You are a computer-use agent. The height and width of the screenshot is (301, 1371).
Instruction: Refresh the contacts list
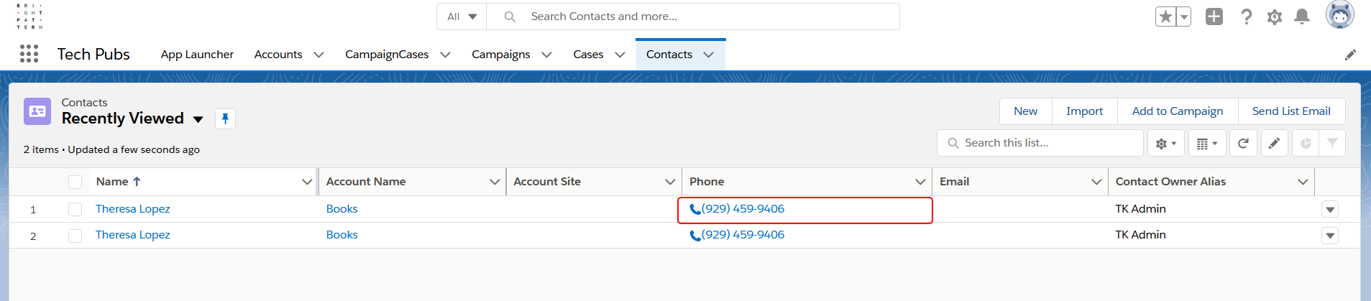click(x=1243, y=144)
